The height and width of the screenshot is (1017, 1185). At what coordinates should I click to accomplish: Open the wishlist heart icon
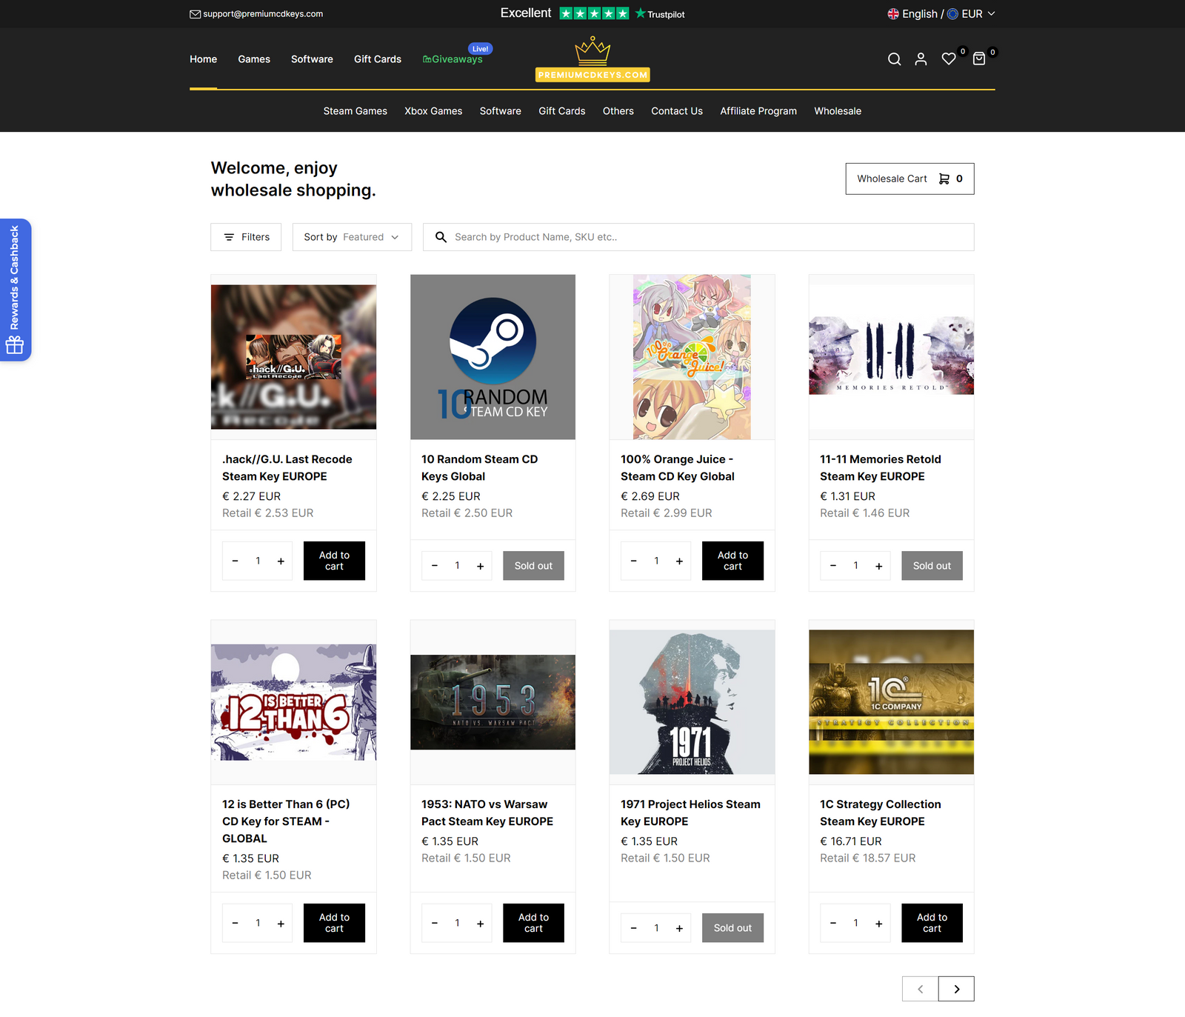pyautogui.click(x=949, y=59)
